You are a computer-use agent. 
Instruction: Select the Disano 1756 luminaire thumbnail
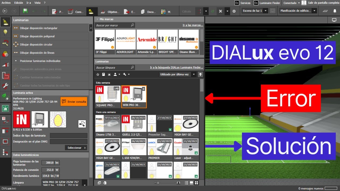coord(108,126)
